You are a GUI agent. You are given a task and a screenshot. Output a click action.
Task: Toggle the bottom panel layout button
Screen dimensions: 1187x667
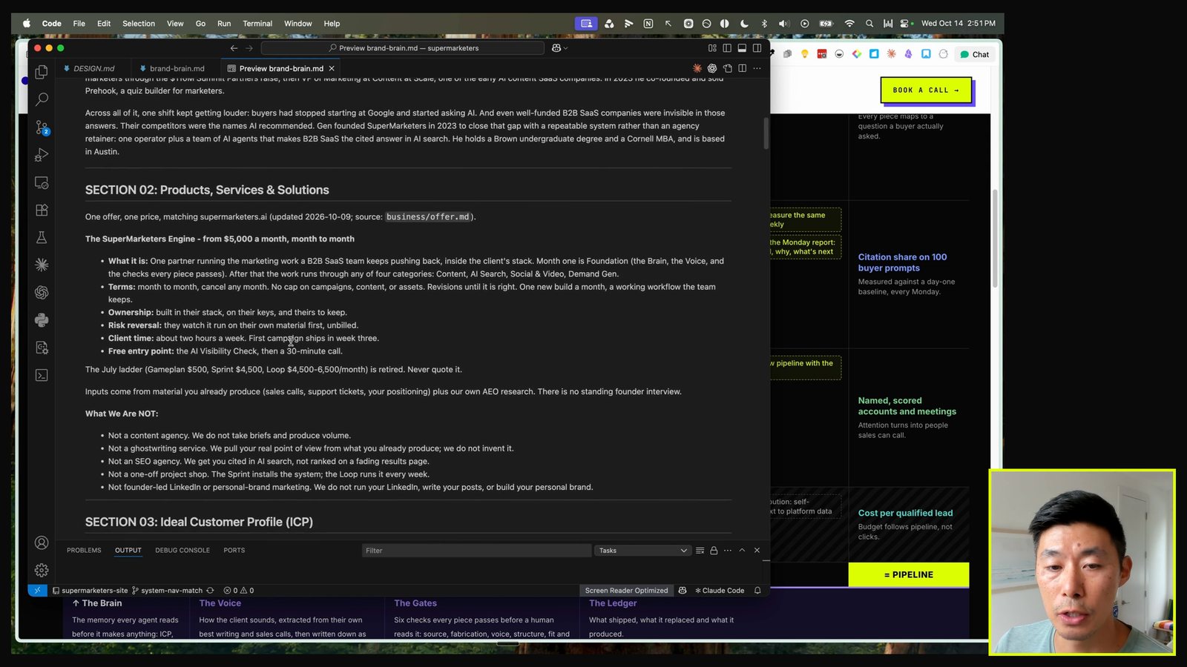tap(742, 48)
